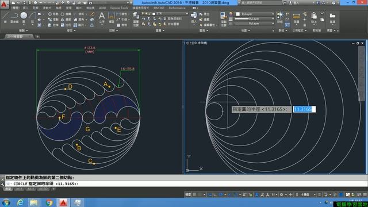Open the Insert ribbon tab

(25, 8)
